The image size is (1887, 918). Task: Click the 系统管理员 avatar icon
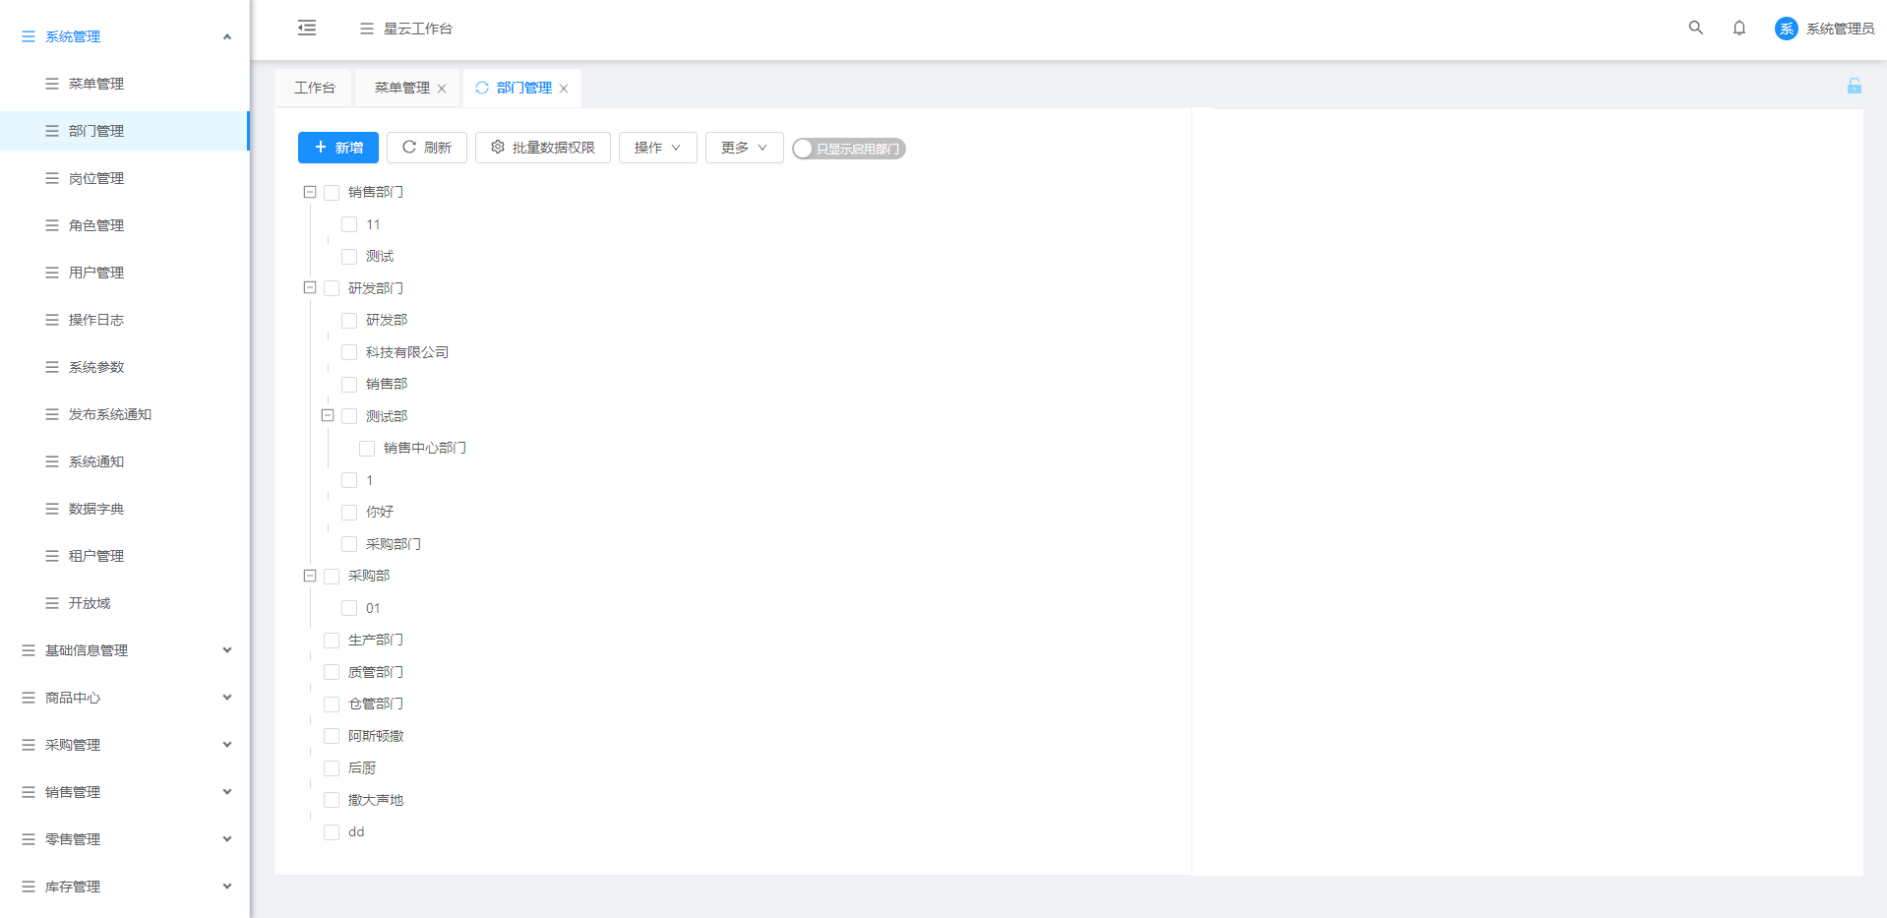click(x=1787, y=29)
